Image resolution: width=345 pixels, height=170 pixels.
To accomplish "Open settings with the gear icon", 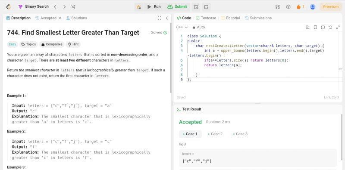I will click(x=288, y=7).
